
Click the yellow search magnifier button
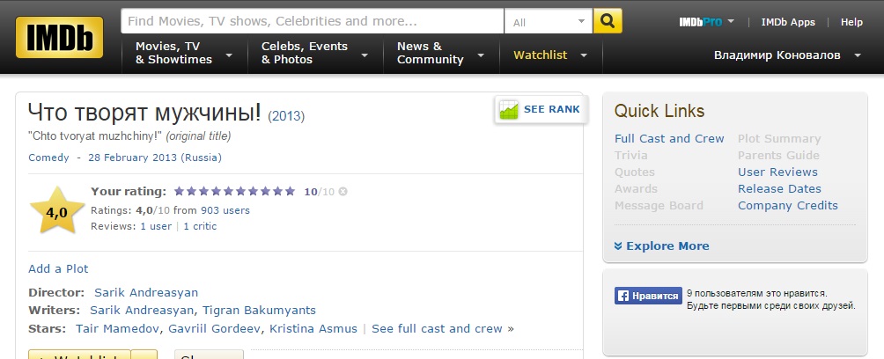click(x=608, y=21)
